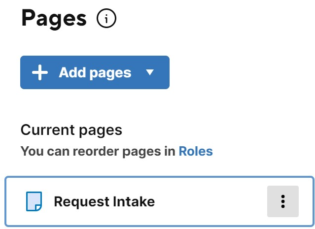Click the blue sticky-note icon next to Request Intake
The width and height of the screenshot is (315, 229).
pos(34,201)
